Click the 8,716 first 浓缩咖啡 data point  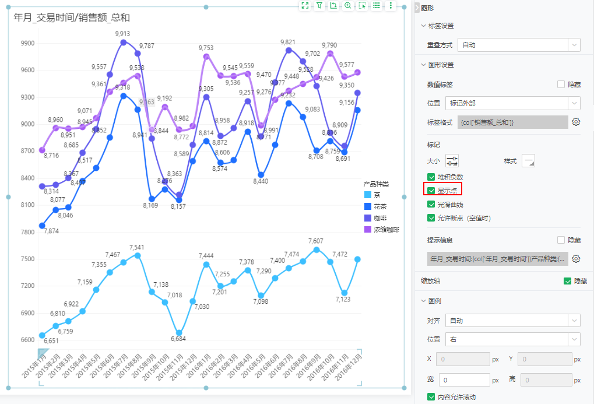pos(42,150)
